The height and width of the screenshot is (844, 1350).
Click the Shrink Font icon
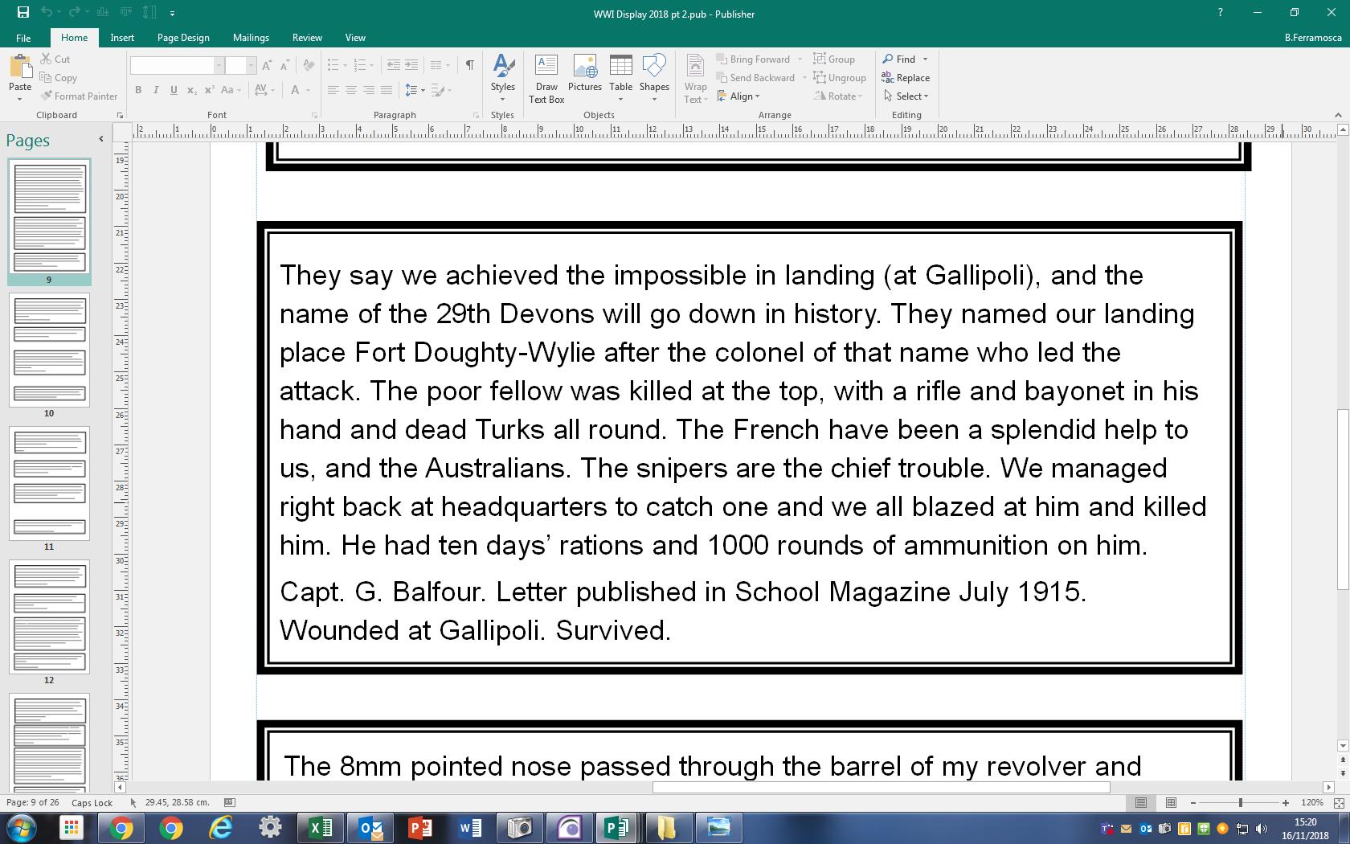click(x=284, y=65)
